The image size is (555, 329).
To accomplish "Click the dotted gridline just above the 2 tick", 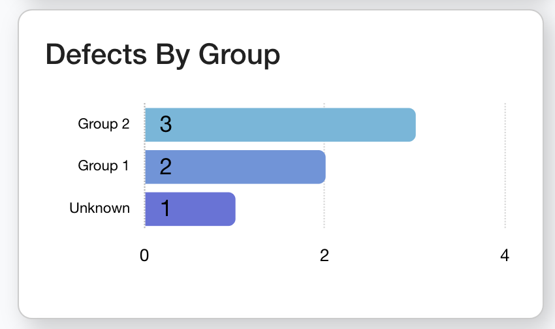I will 325,209.
